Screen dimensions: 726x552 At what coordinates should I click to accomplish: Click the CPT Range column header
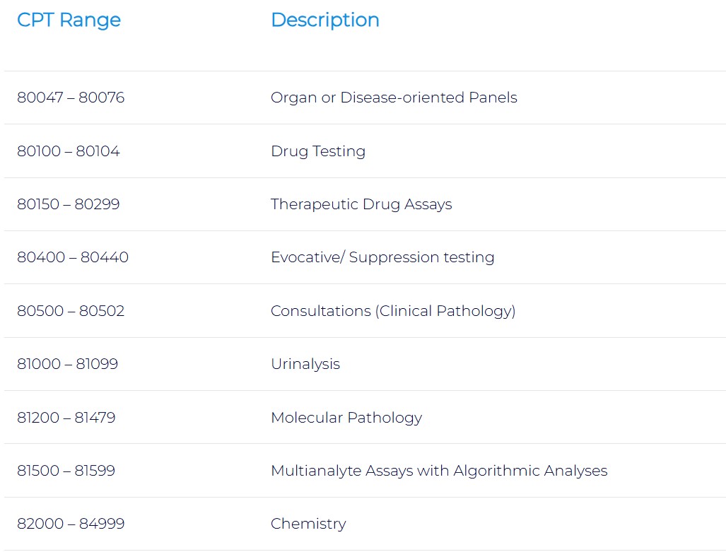coord(69,20)
